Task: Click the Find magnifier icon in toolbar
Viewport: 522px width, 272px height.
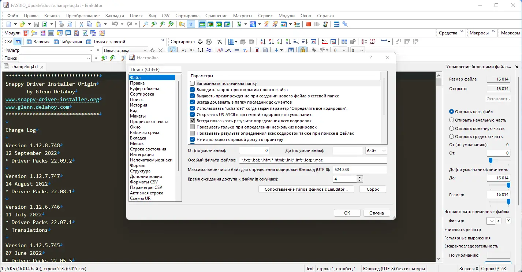Action: (146, 24)
